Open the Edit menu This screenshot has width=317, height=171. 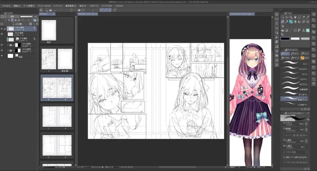17,6
